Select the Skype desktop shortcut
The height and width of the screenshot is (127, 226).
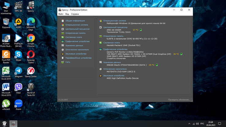18,56
